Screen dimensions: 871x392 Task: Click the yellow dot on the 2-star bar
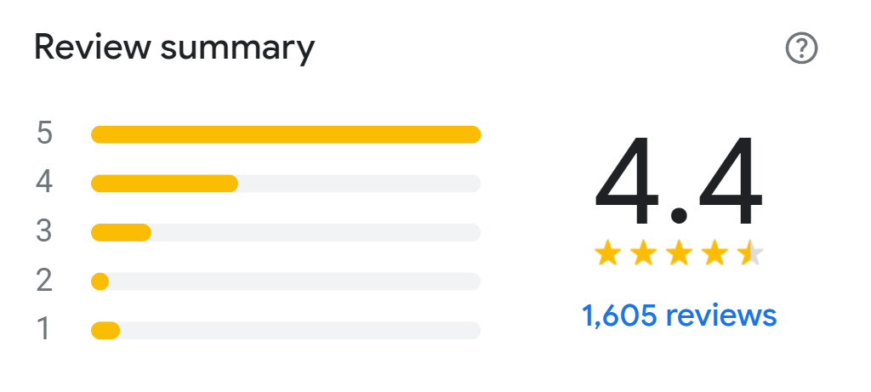[x=100, y=281]
